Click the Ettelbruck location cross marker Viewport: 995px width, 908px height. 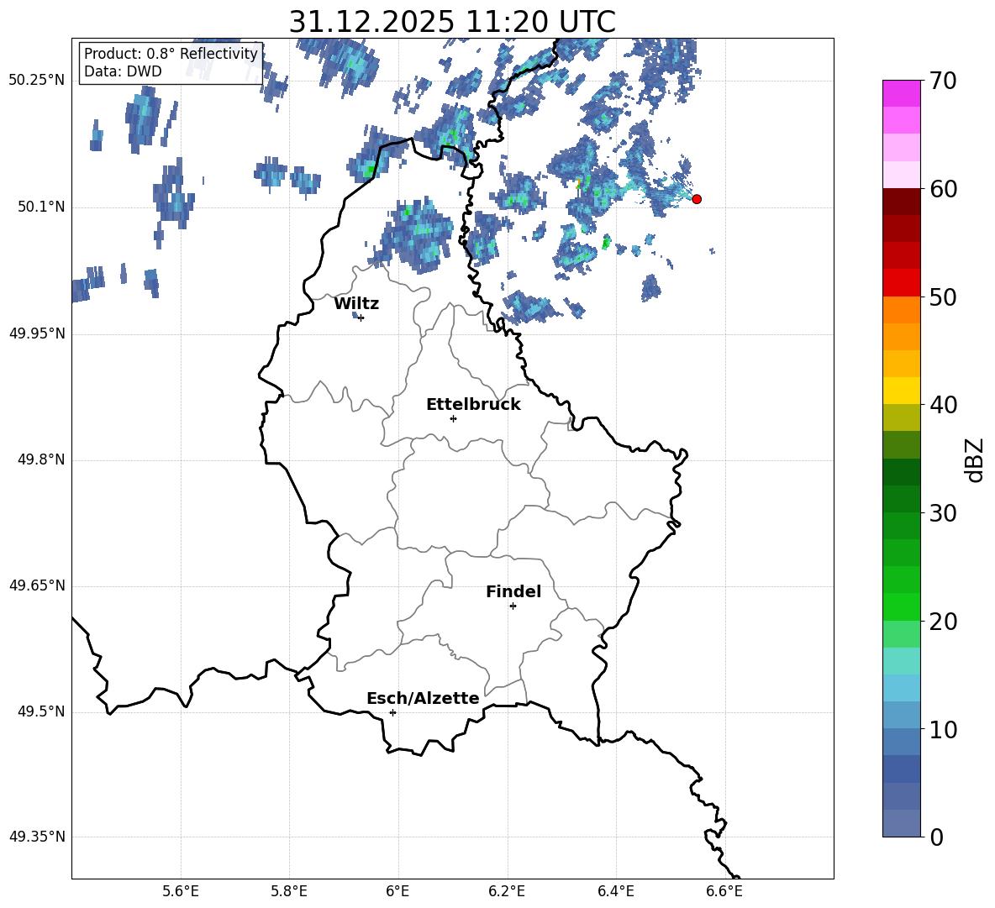(453, 418)
